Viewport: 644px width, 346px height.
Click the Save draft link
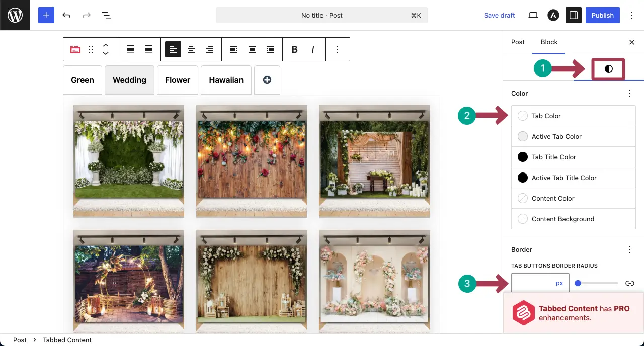coord(499,15)
